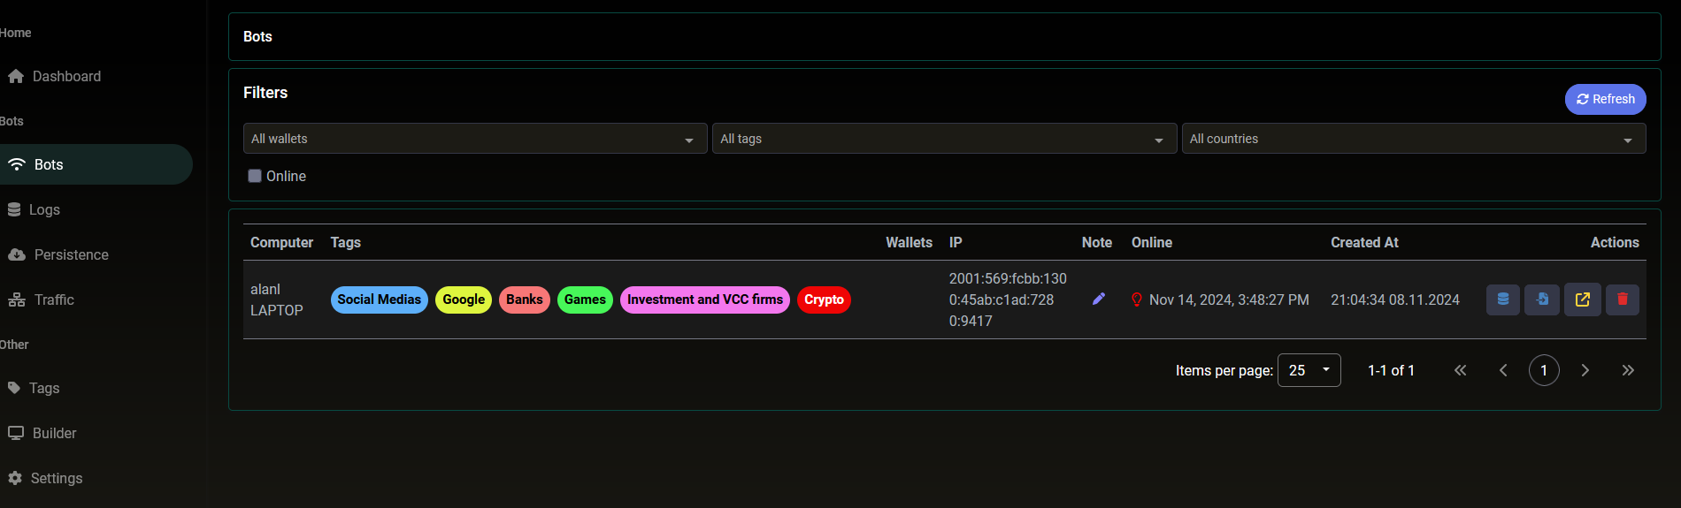This screenshot has height=508, width=1681.
Task: Go to first page arrow
Action: 1461,370
